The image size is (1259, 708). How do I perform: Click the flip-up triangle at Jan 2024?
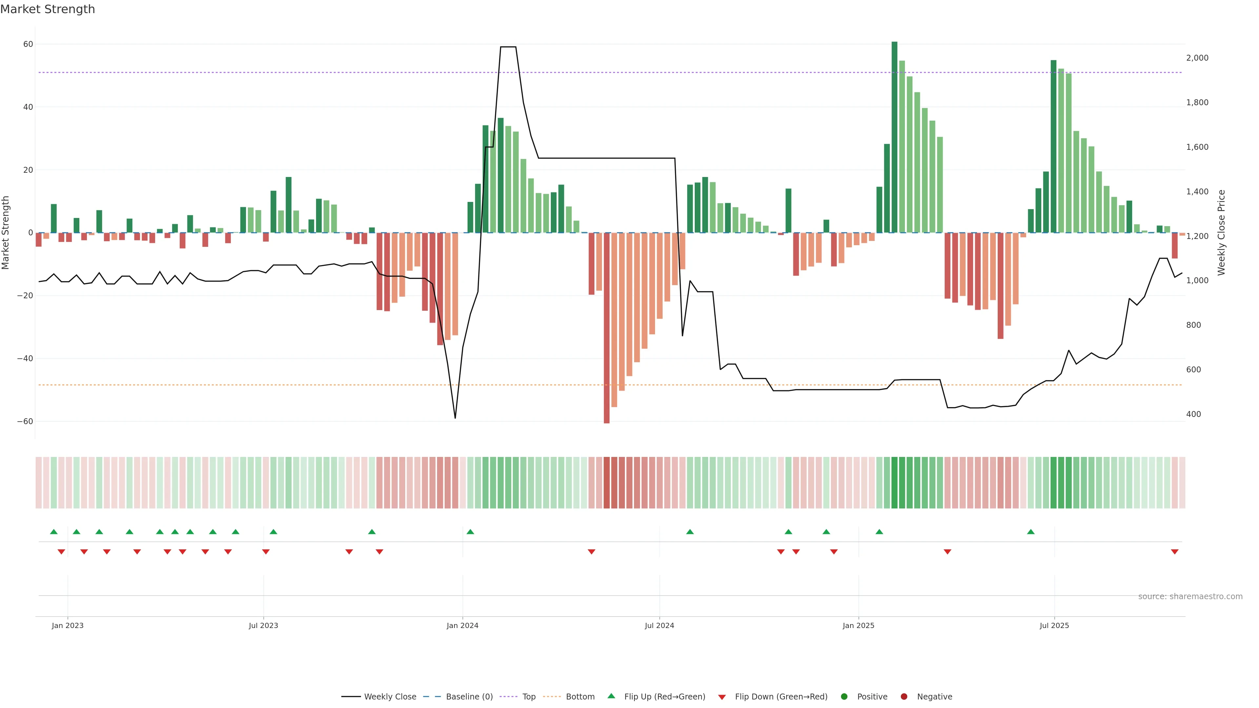(x=470, y=532)
